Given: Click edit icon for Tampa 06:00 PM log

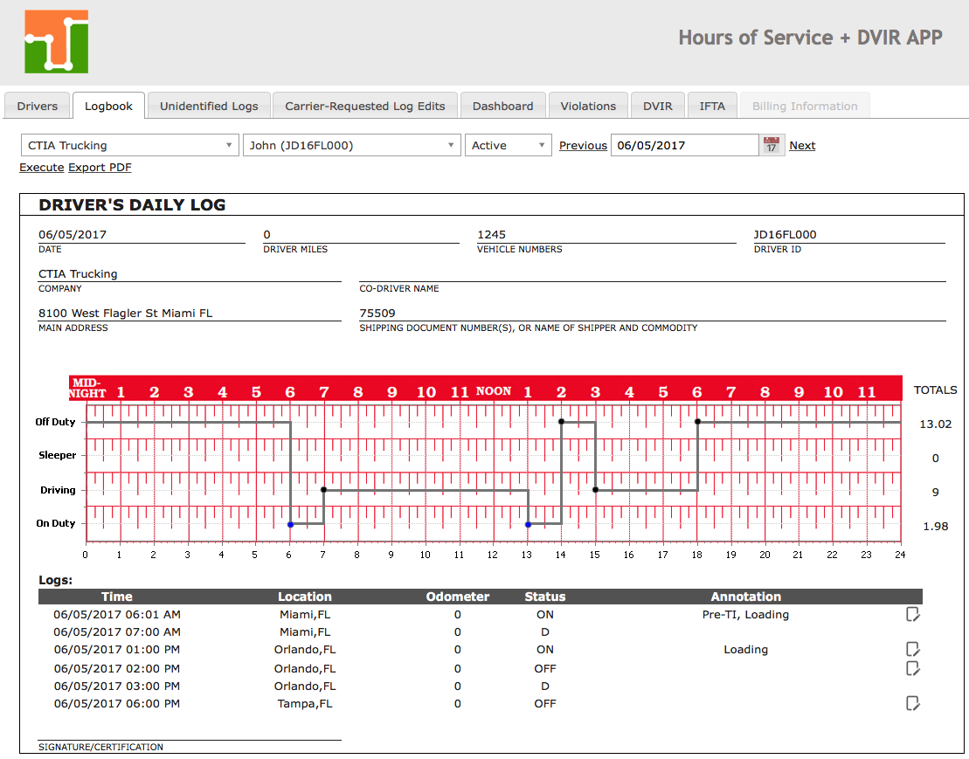Looking at the screenshot, I should (913, 703).
